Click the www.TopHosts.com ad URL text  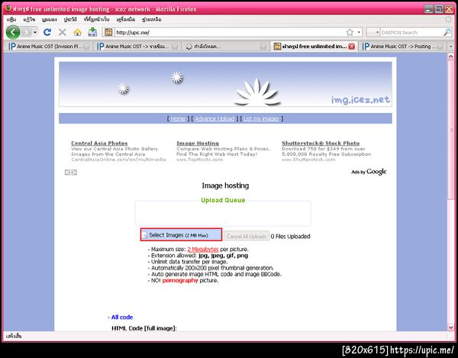pos(199,160)
